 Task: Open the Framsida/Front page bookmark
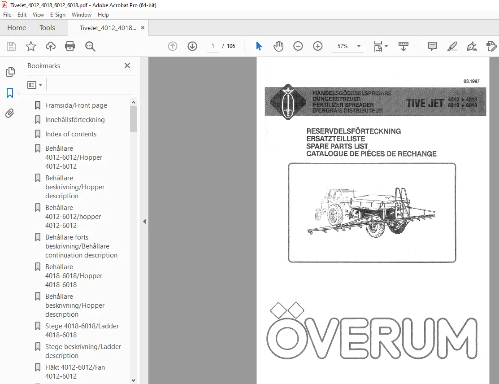76,105
